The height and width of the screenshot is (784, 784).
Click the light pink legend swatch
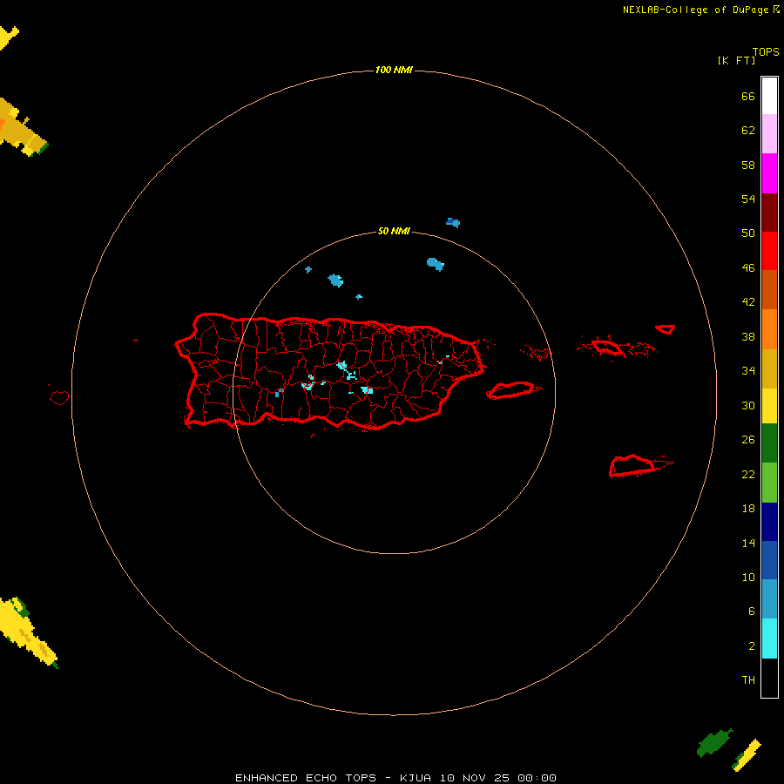click(x=769, y=134)
